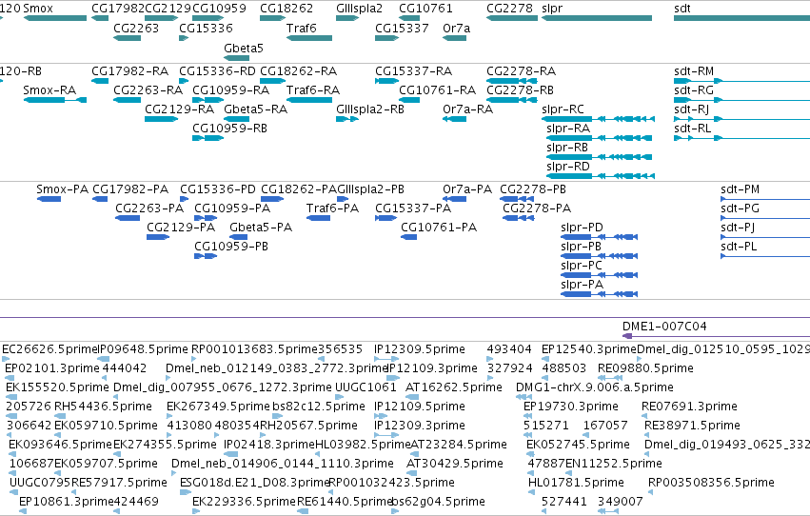Click transcript slpr-RC
The height and width of the screenshot is (516, 810).
[598, 119]
